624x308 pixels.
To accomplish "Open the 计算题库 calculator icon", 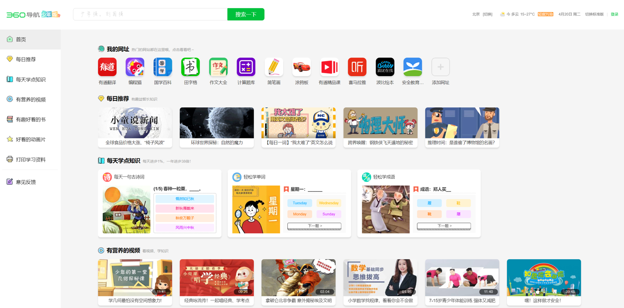I will [x=246, y=67].
